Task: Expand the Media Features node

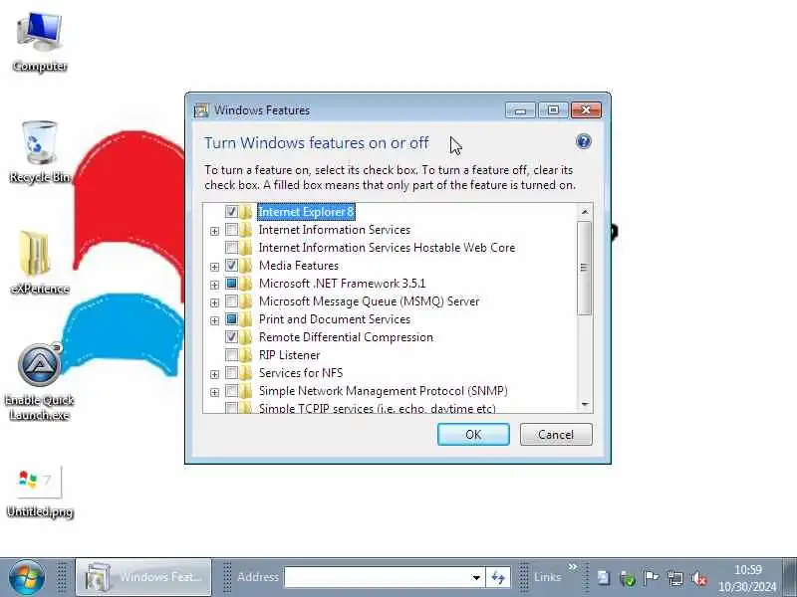Action: pos(214,267)
